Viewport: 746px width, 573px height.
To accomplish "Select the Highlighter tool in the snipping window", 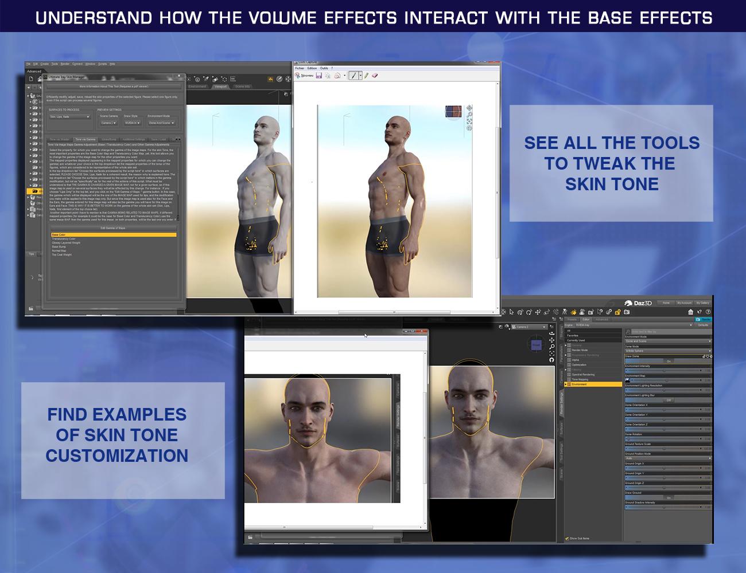I will pos(367,76).
